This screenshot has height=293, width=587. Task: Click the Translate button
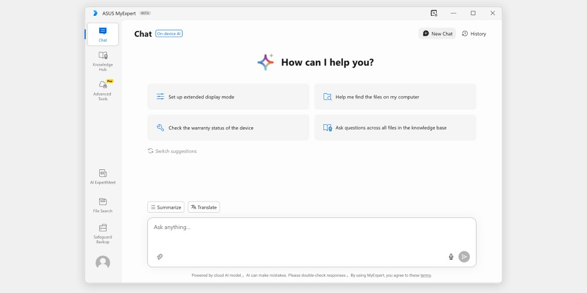click(204, 207)
